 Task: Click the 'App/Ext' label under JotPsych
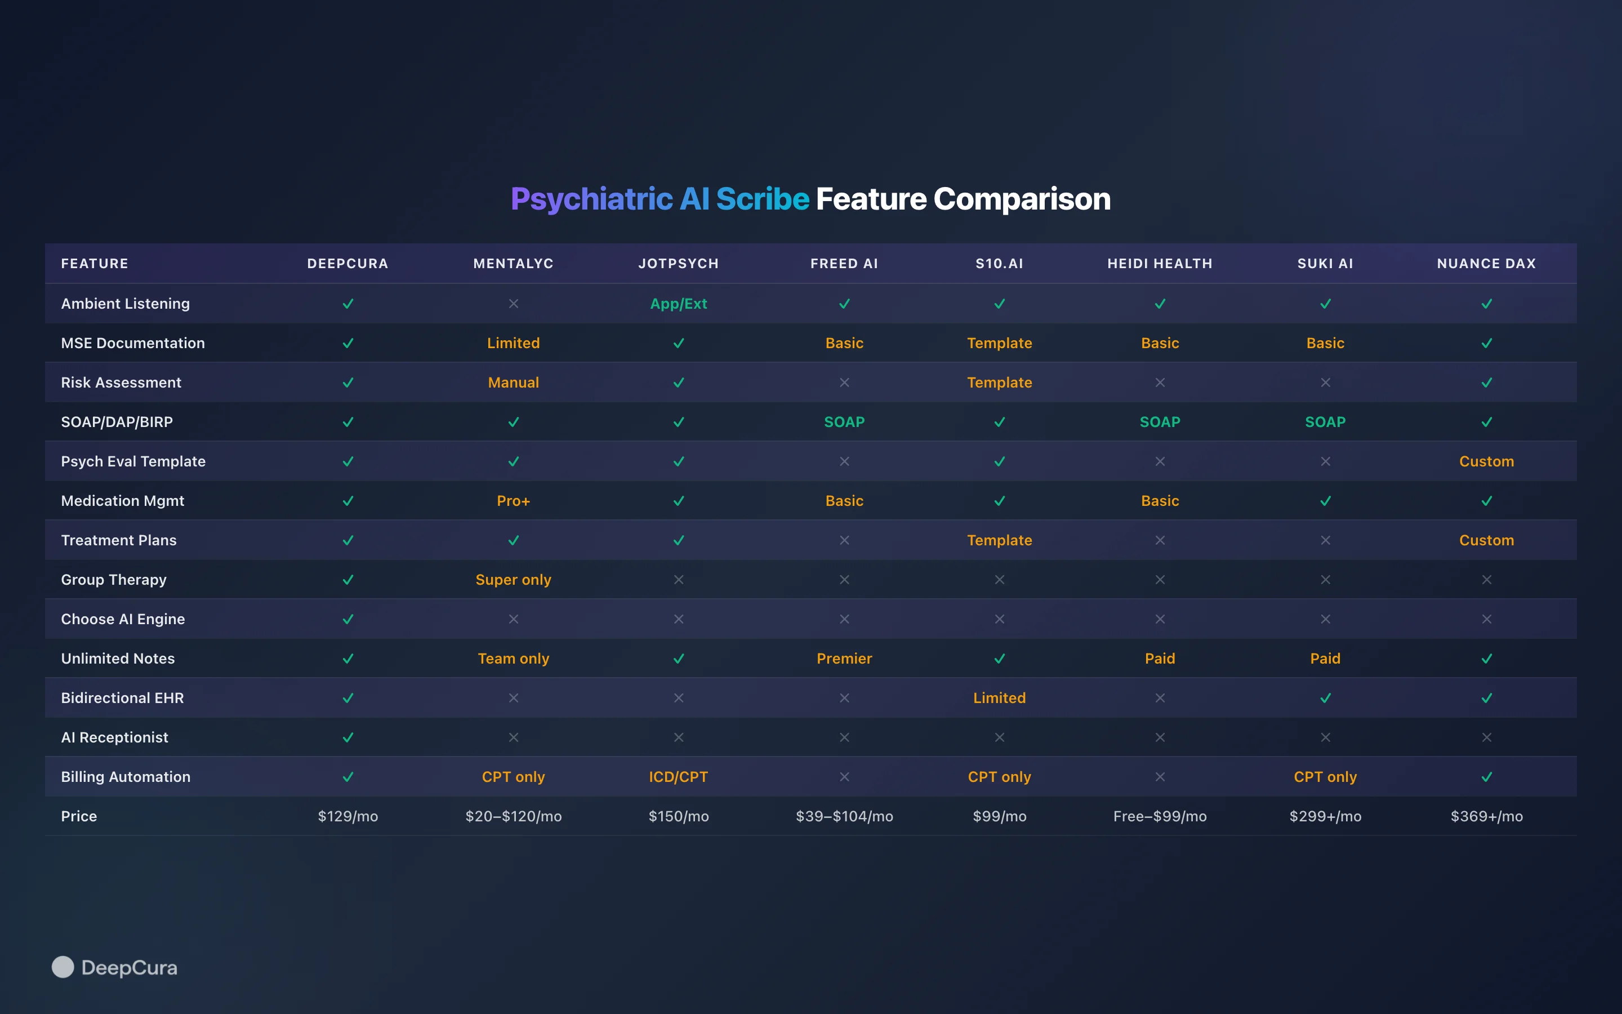pos(679,304)
